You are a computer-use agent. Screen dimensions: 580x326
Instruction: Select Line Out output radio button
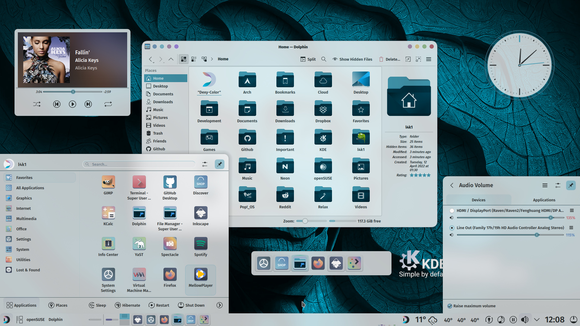click(452, 228)
